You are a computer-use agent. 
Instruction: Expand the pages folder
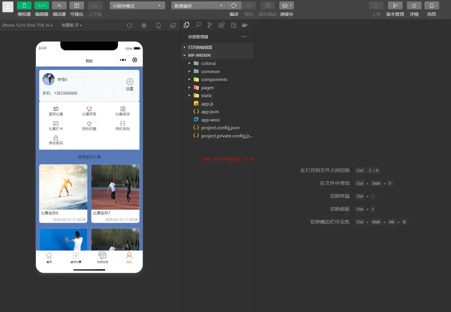[207, 87]
